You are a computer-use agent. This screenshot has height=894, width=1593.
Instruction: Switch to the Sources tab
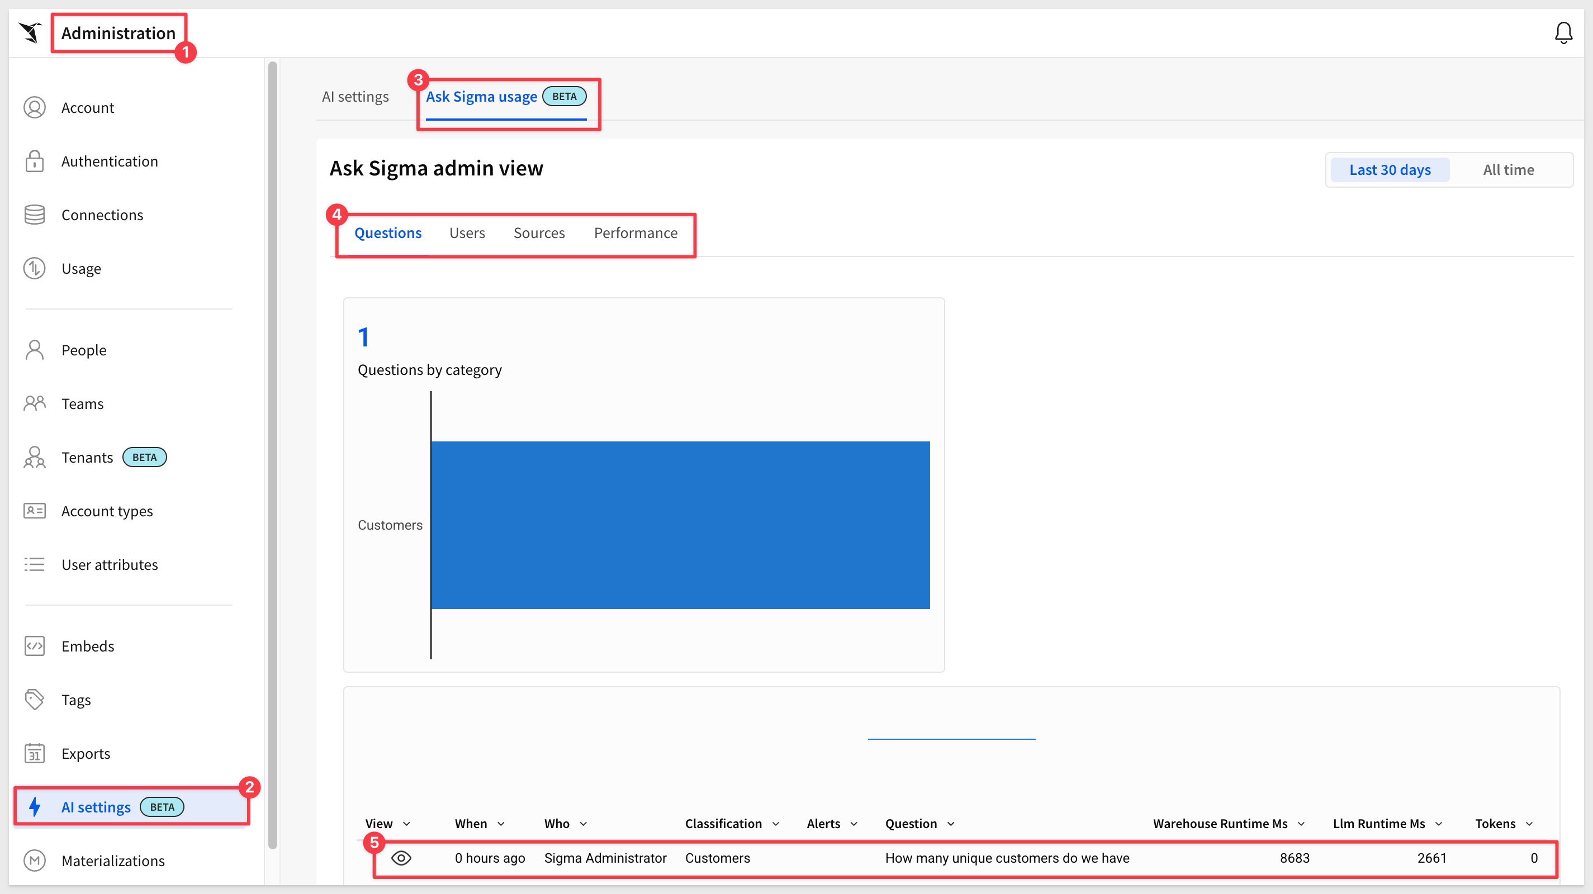(x=539, y=233)
